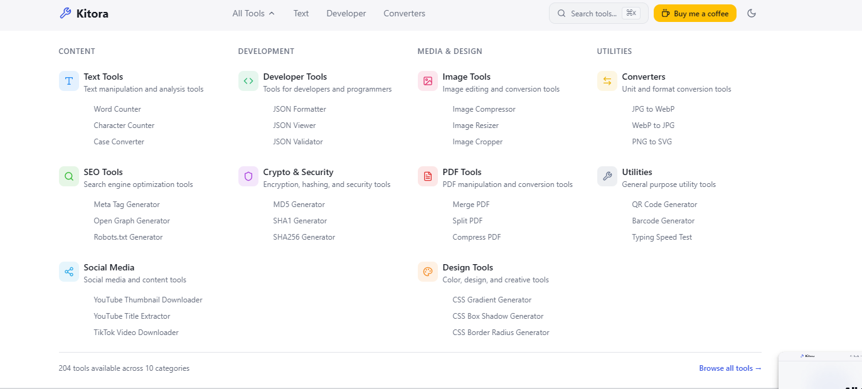
Task: Open the JPG to WebP converter
Action: (x=653, y=109)
